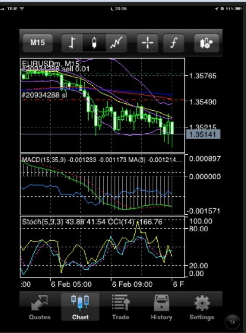Tap the 1x zoom button
The height and width of the screenshot is (333, 246).
pyautogui.click(x=233, y=322)
